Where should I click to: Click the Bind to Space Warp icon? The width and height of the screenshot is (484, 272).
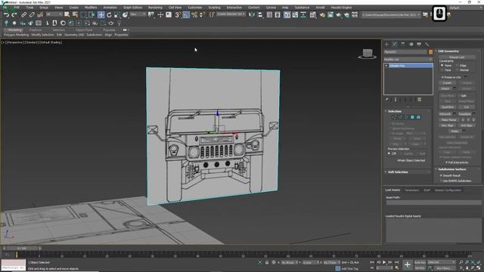(x=40, y=14)
